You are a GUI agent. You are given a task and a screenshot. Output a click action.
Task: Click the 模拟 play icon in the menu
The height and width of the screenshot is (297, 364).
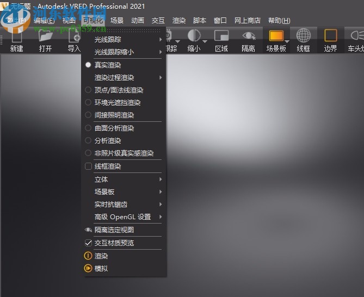[x=88, y=268]
